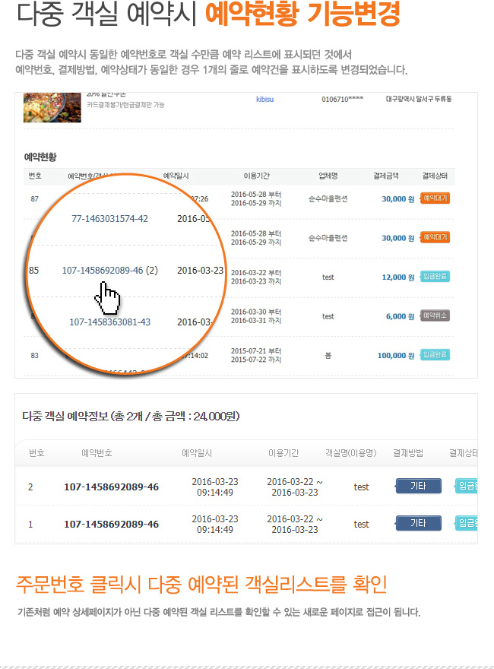Open reservation 107-1458363081-43 link
Image resolution: width=494 pixels, height=669 pixels.
[x=109, y=322]
